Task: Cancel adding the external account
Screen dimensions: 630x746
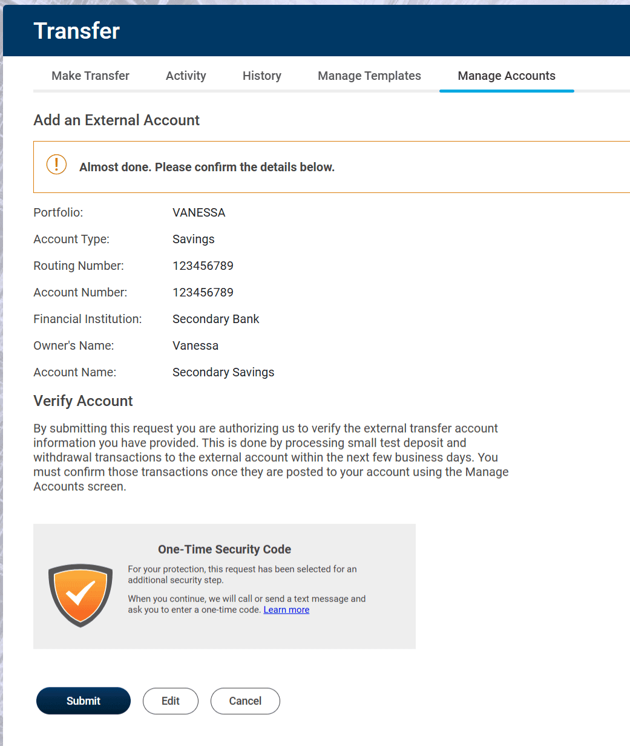Action: [245, 701]
